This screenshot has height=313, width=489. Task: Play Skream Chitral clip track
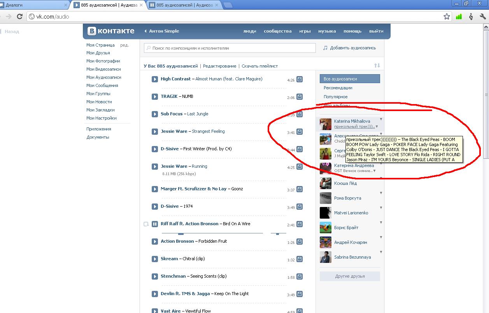(x=155, y=259)
